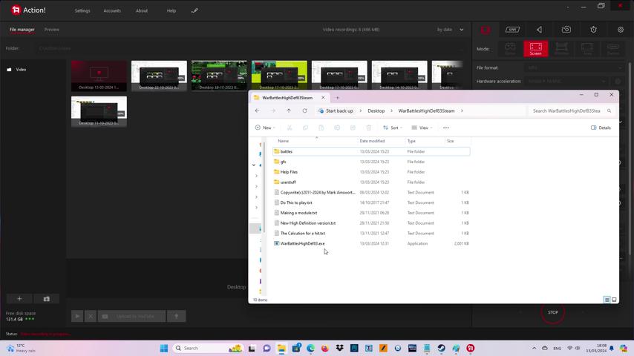Screen dimensions: 634x356
Task: Toggle the Details pane in Explorer
Action: tap(601, 128)
